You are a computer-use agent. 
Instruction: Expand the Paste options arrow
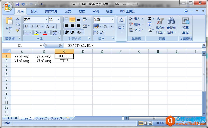9,32
